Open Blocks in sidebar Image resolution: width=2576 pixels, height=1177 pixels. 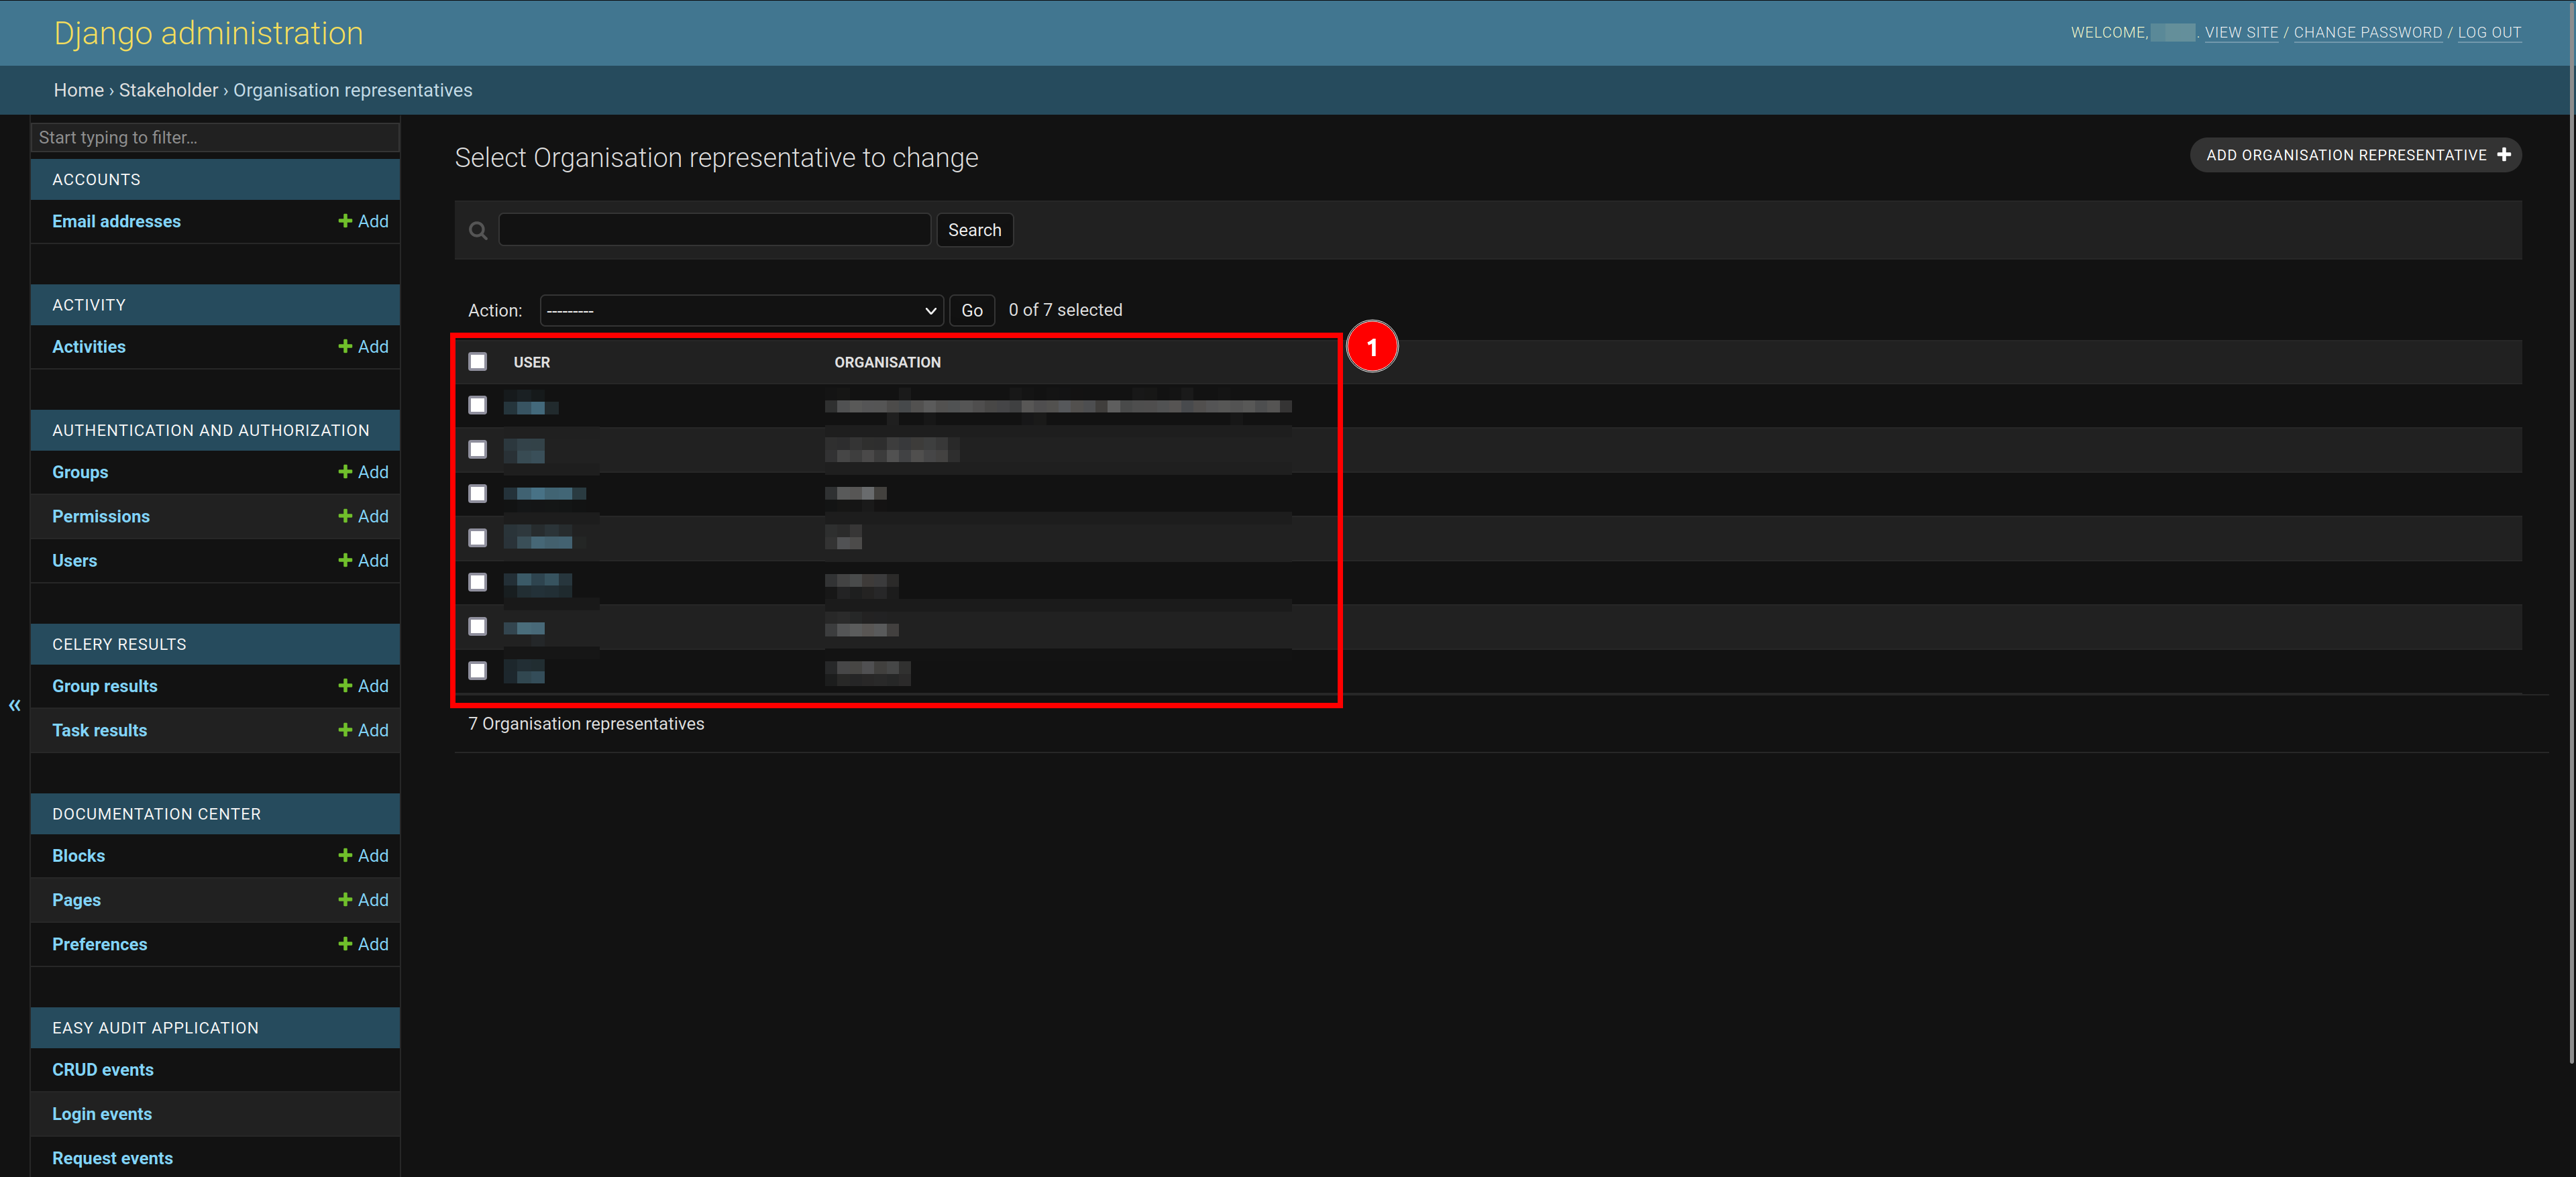pos(79,855)
